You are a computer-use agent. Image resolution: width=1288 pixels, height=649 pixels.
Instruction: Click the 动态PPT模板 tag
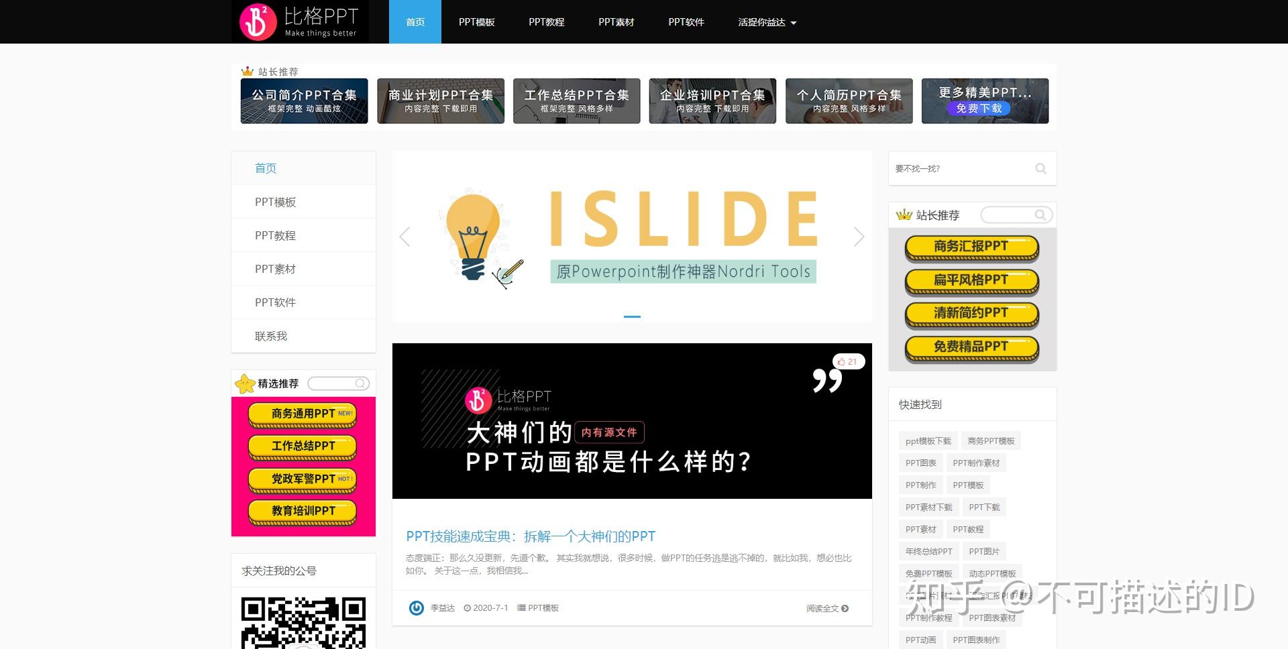click(x=992, y=573)
